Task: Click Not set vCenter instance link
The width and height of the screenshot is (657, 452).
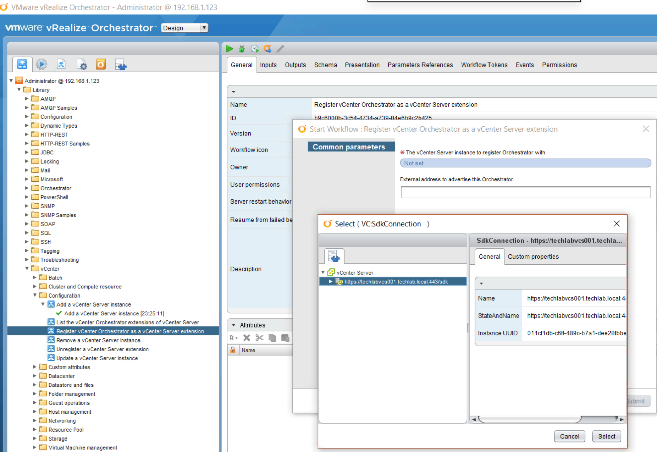Action: tap(525, 163)
